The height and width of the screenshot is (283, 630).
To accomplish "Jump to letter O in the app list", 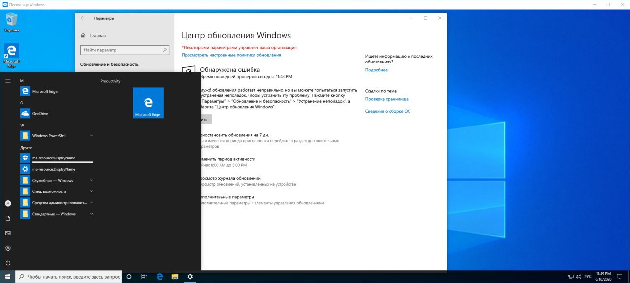I will pos(22,103).
